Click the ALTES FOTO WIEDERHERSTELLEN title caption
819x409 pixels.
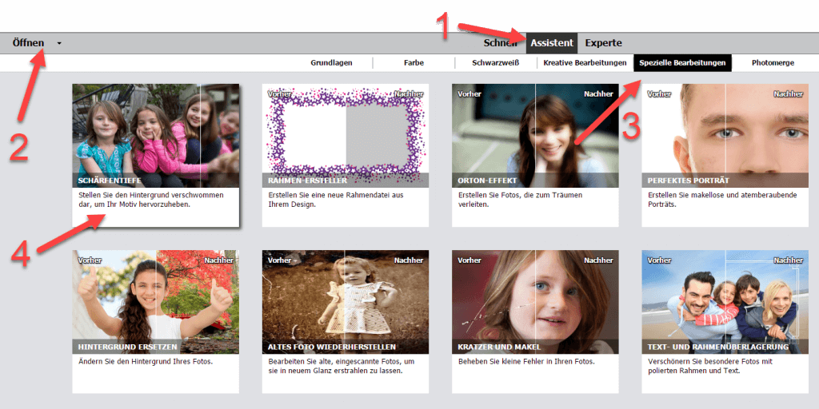pos(332,347)
